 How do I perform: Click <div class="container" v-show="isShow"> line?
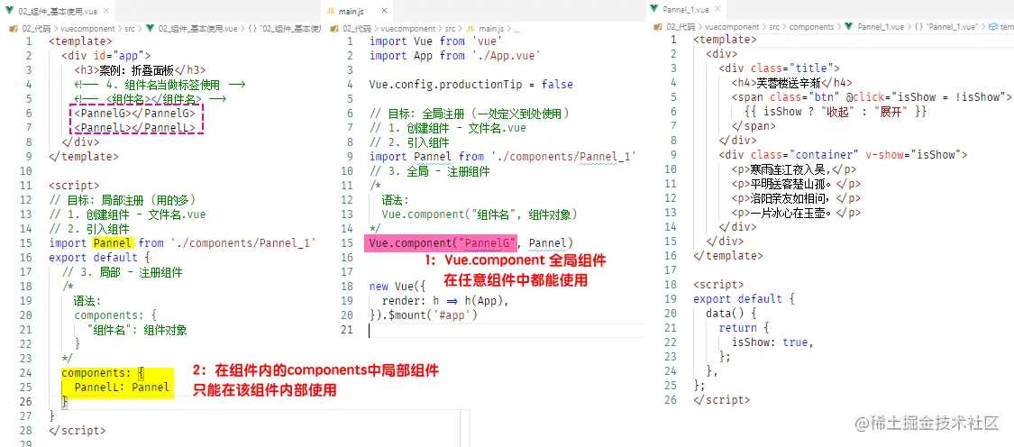(843, 155)
